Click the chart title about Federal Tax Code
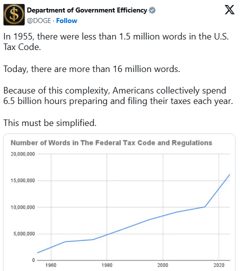 pyautogui.click(x=111, y=143)
